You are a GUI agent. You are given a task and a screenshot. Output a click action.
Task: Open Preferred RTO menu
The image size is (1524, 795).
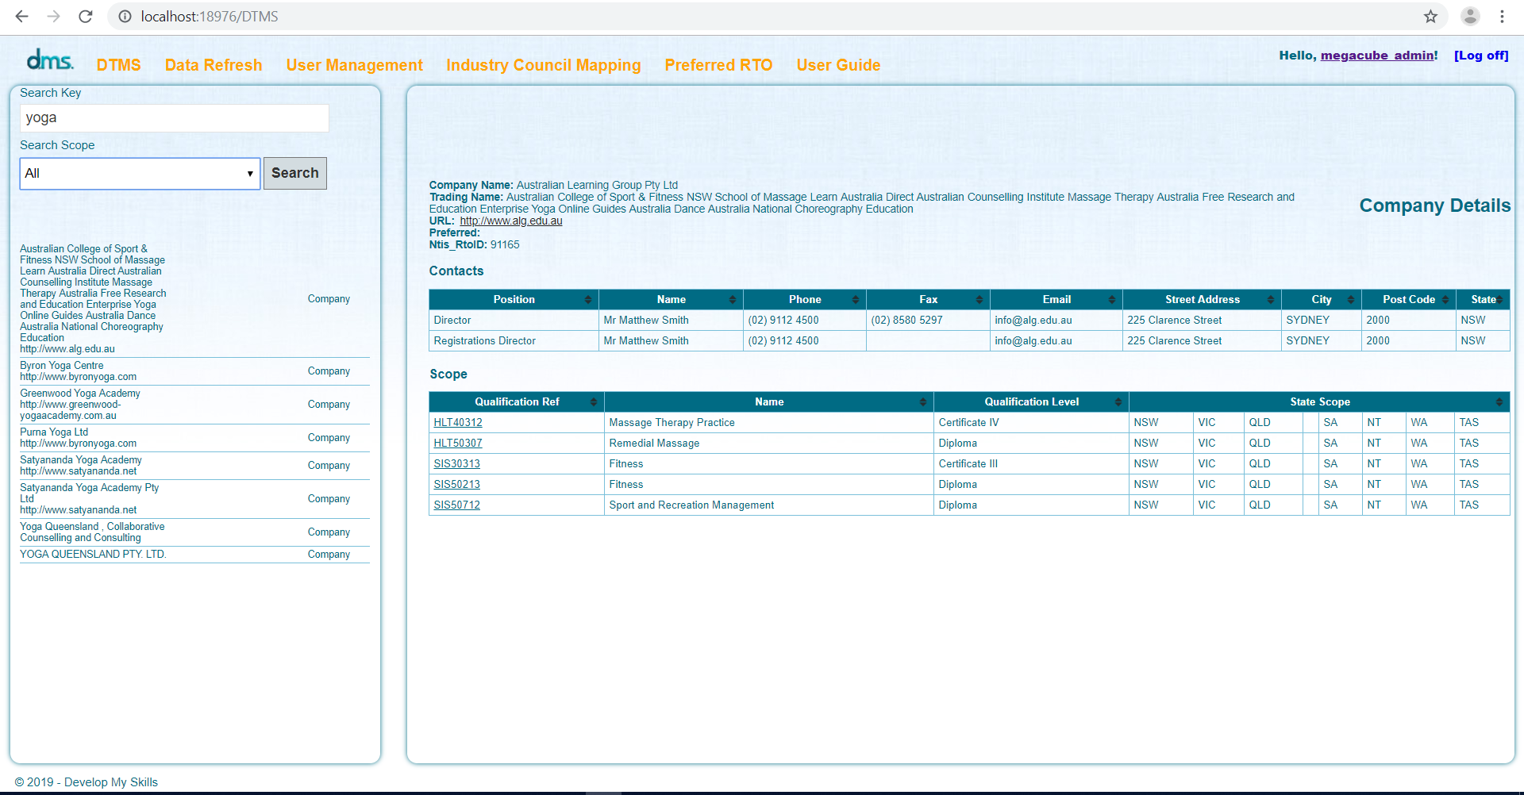click(x=718, y=65)
